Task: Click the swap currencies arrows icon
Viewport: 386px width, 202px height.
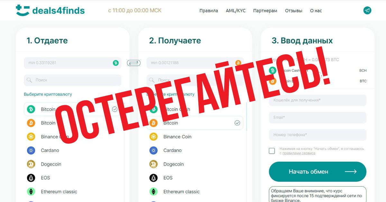Action: (134, 63)
